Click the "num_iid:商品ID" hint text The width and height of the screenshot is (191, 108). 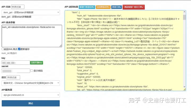9,53
